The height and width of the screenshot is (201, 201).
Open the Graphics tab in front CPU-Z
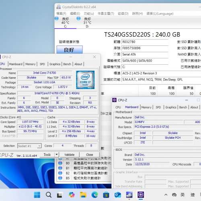point(55,64)
